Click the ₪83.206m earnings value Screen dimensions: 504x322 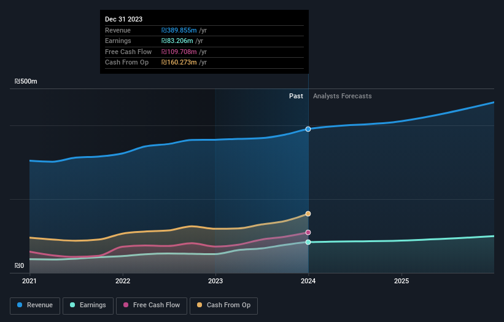[177, 41]
